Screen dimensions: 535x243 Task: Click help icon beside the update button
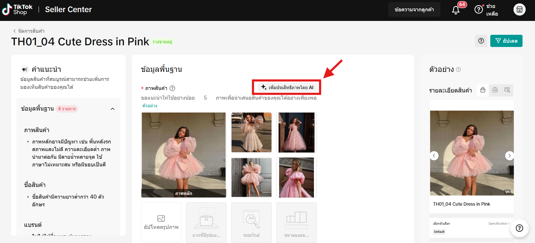[481, 41]
